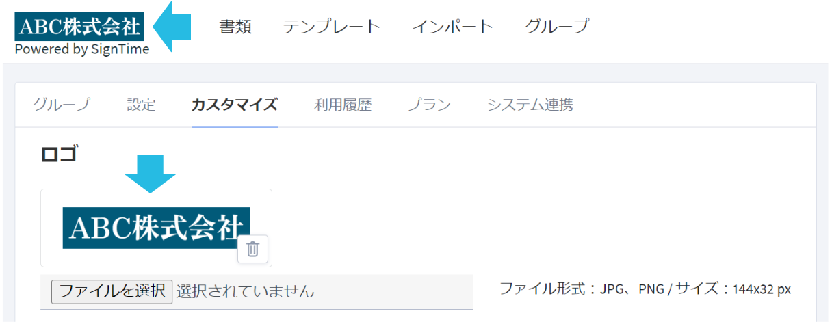832x322 pixels.
Task: Click the Powered by SignTime text
Action: coord(82,49)
